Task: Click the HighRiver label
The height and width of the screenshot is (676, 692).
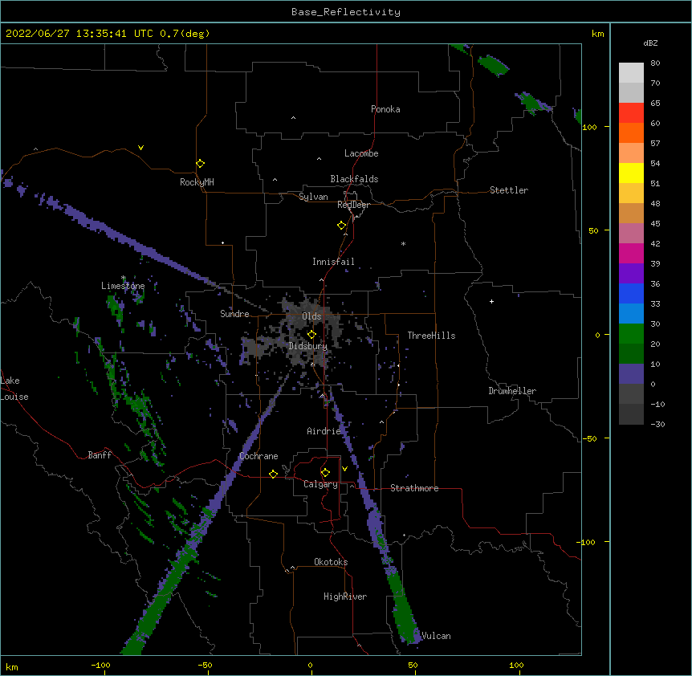Action: 345,597
